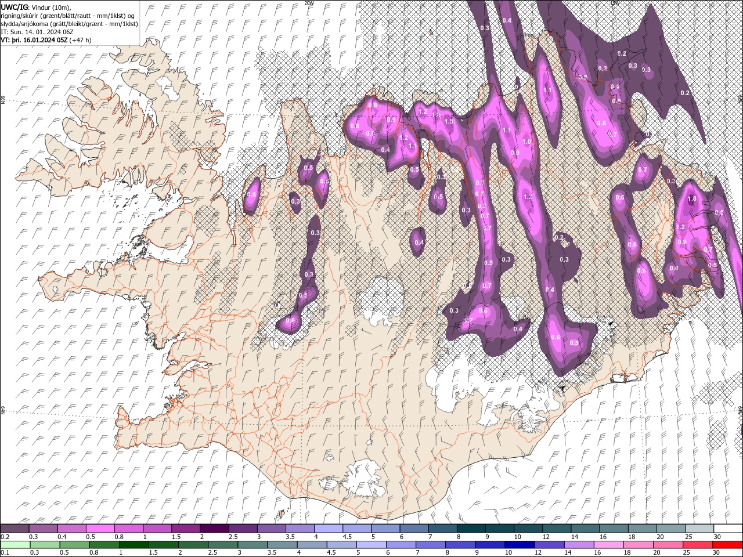Screen dimensions: 743x557
Task: Click the '1.8' snowfall value on the east coast
Action: (x=691, y=198)
